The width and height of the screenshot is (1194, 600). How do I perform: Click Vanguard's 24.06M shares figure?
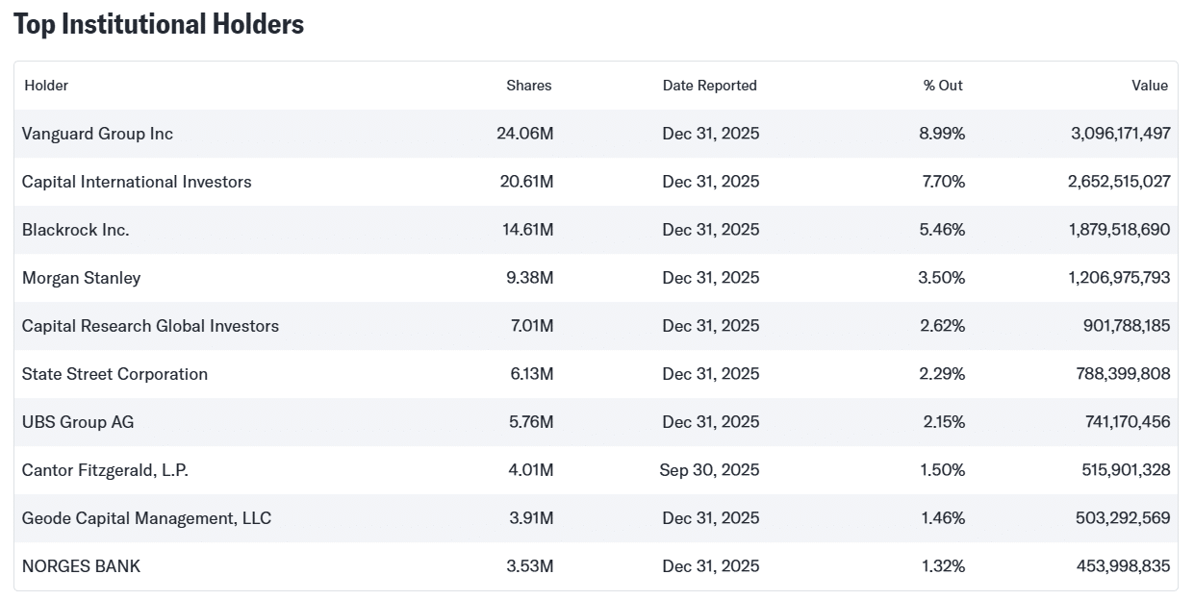click(x=528, y=134)
